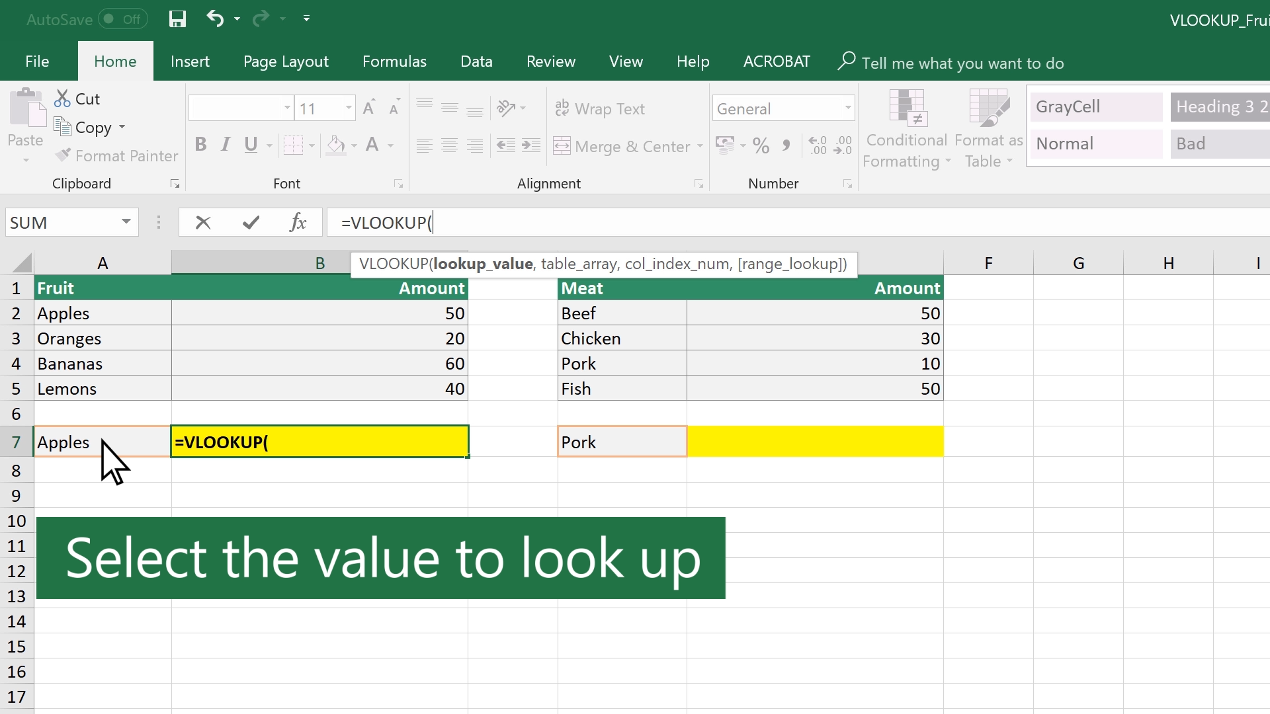The height and width of the screenshot is (714, 1270).
Task: Click the Insert Function fx icon
Action: tap(298, 222)
